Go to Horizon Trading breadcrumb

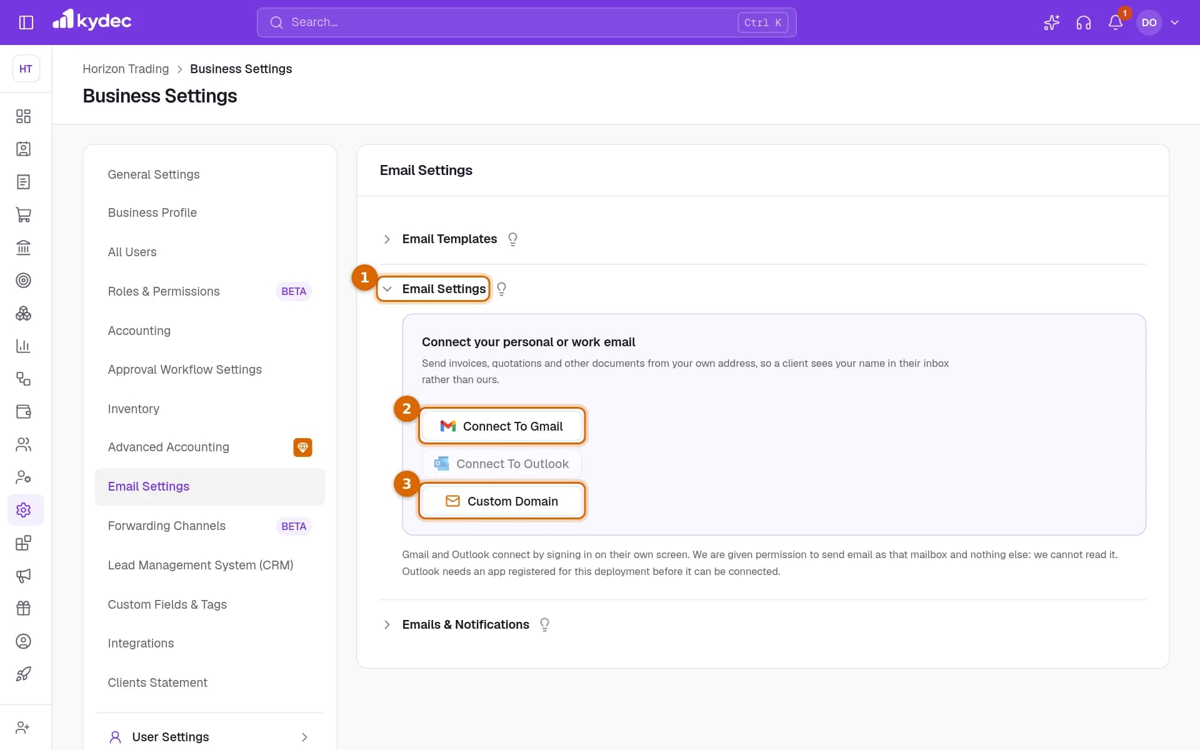tap(126, 69)
